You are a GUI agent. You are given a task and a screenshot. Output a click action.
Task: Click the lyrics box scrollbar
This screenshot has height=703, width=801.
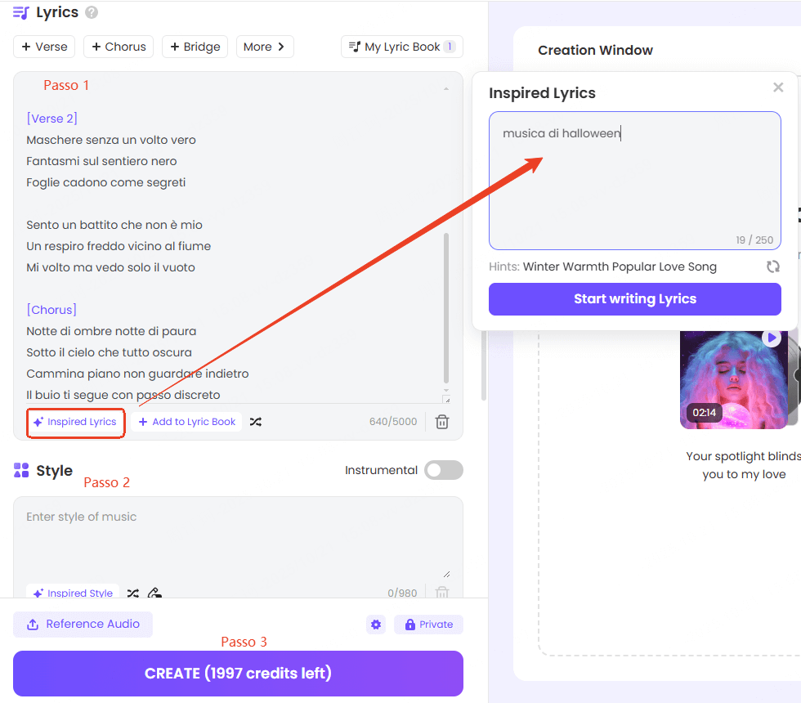(446, 307)
